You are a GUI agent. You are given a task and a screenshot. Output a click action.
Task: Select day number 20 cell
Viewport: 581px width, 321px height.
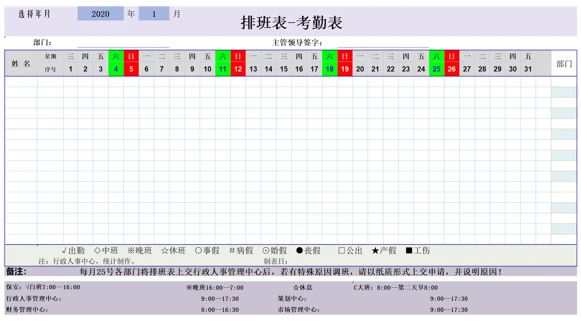pyautogui.click(x=360, y=69)
